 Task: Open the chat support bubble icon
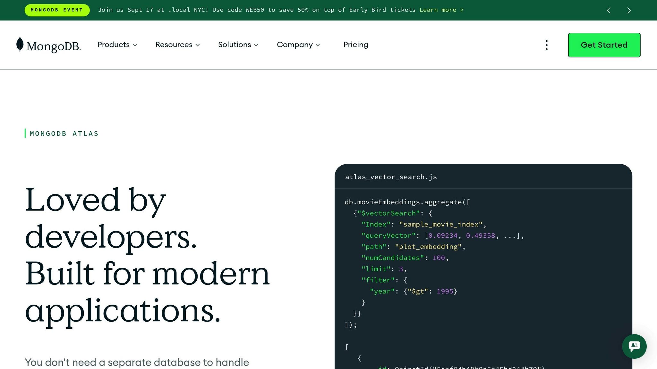click(634, 346)
